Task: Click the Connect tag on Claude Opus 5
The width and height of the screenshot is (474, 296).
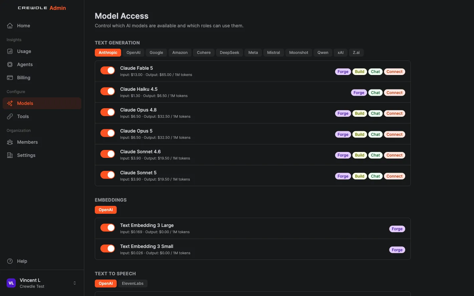Action: tap(395, 135)
